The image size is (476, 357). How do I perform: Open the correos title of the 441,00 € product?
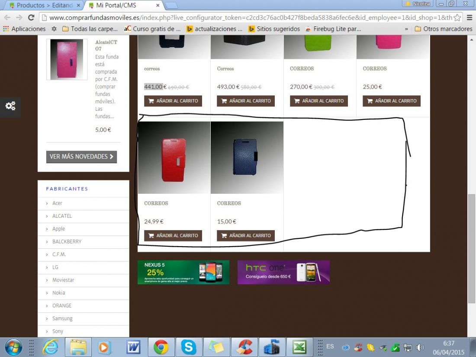point(152,69)
